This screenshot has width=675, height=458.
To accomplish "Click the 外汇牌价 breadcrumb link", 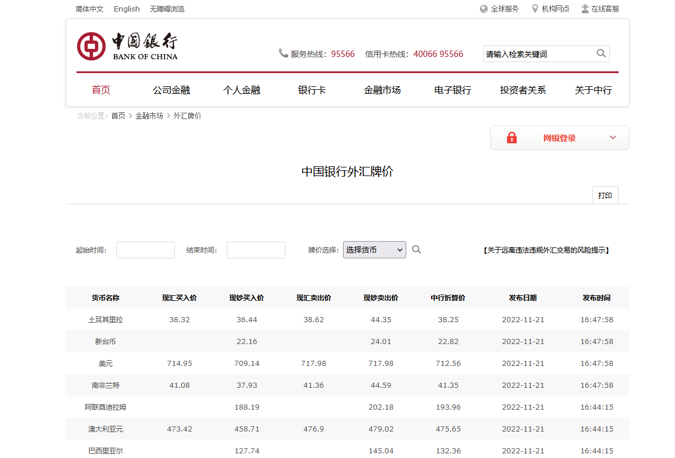I will pyautogui.click(x=187, y=116).
